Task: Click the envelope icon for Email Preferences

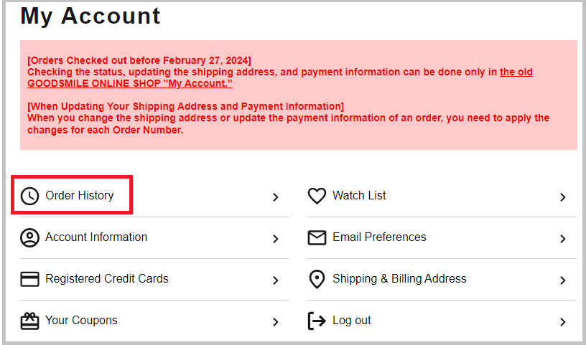Action: 317,238
